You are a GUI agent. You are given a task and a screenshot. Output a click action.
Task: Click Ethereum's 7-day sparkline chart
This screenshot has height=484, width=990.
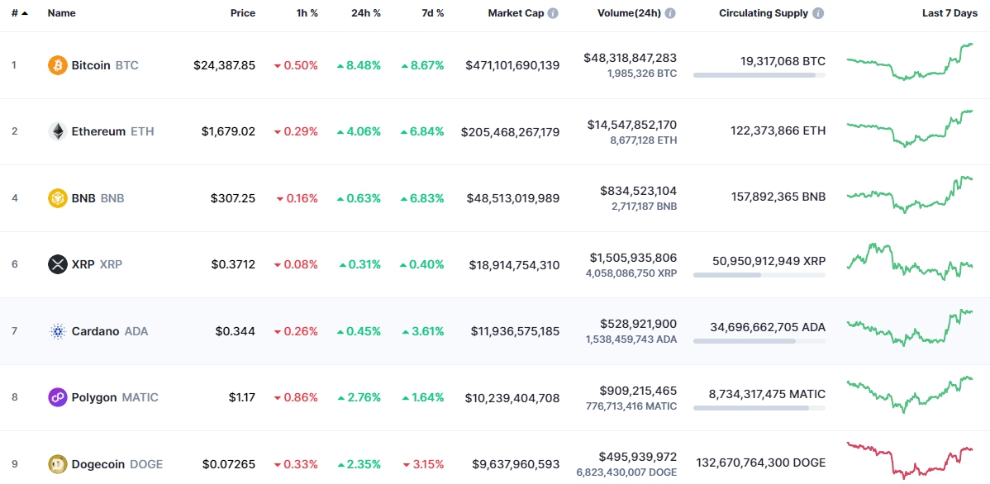(910, 129)
